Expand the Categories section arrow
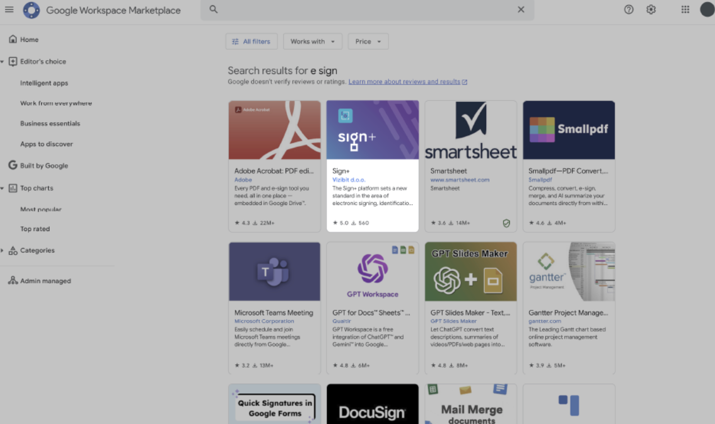715x424 pixels. coord(2,250)
